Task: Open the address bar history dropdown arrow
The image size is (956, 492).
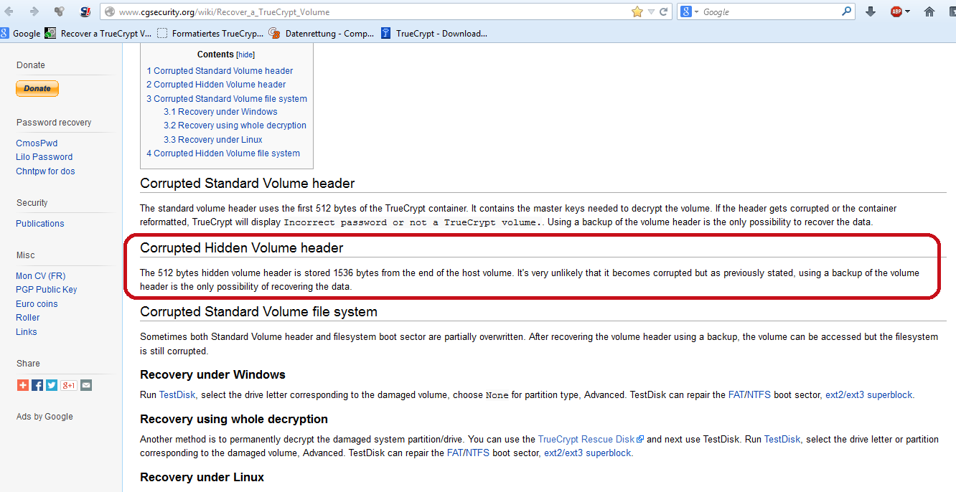Action: click(x=651, y=12)
